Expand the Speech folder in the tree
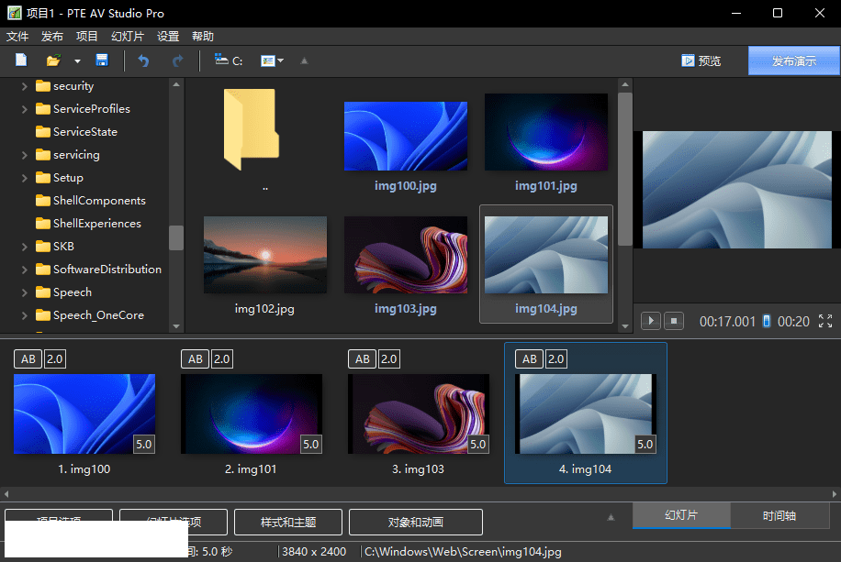Image resolution: width=841 pixels, height=562 pixels. click(25, 292)
